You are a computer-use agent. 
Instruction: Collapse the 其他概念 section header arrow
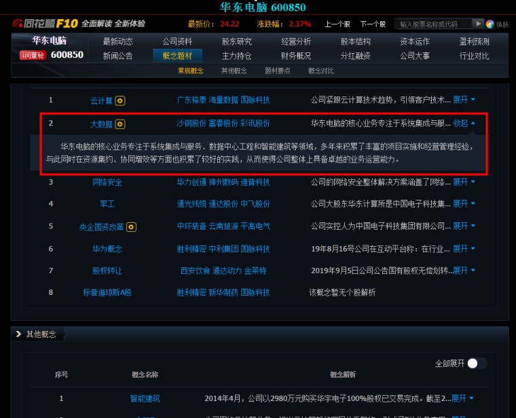[18, 334]
